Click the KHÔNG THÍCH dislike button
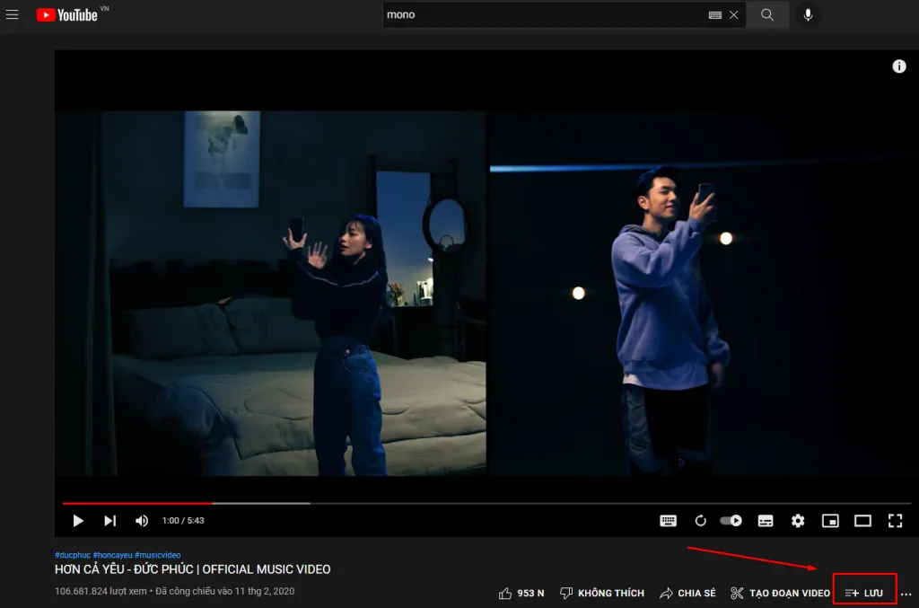Viewport: 919px width, 608px height. (602, 594)
